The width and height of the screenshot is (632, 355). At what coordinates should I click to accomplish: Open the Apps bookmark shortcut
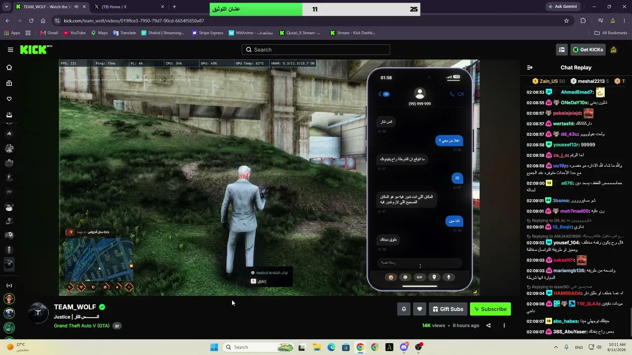pyautogui.click(x=12, y=33)
